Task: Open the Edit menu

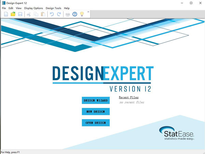Action: (11, 8)
